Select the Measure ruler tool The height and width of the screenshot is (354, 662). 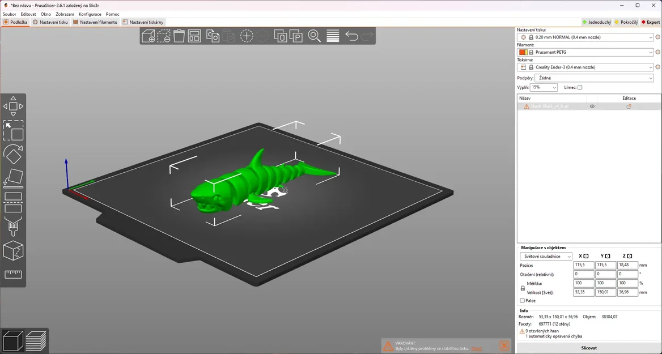(13, 275)
